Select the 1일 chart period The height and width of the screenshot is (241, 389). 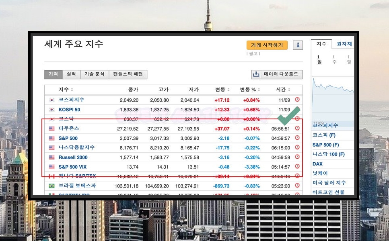click(x=319, y=59)
